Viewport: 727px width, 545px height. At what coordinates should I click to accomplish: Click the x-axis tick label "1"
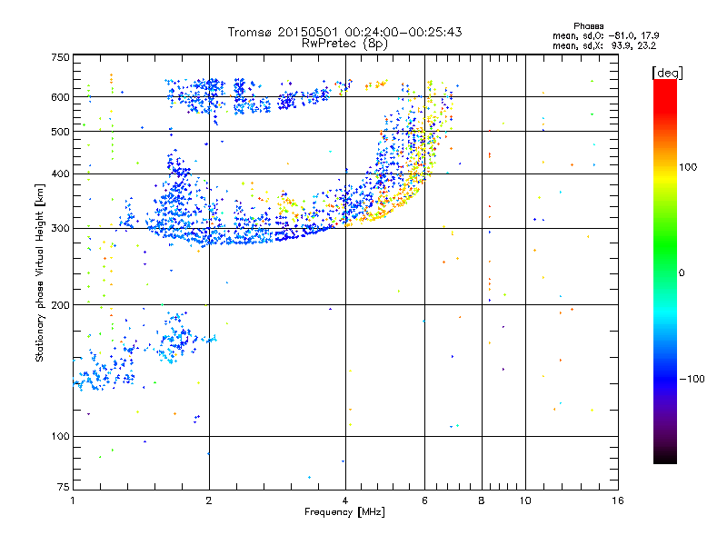73,500
